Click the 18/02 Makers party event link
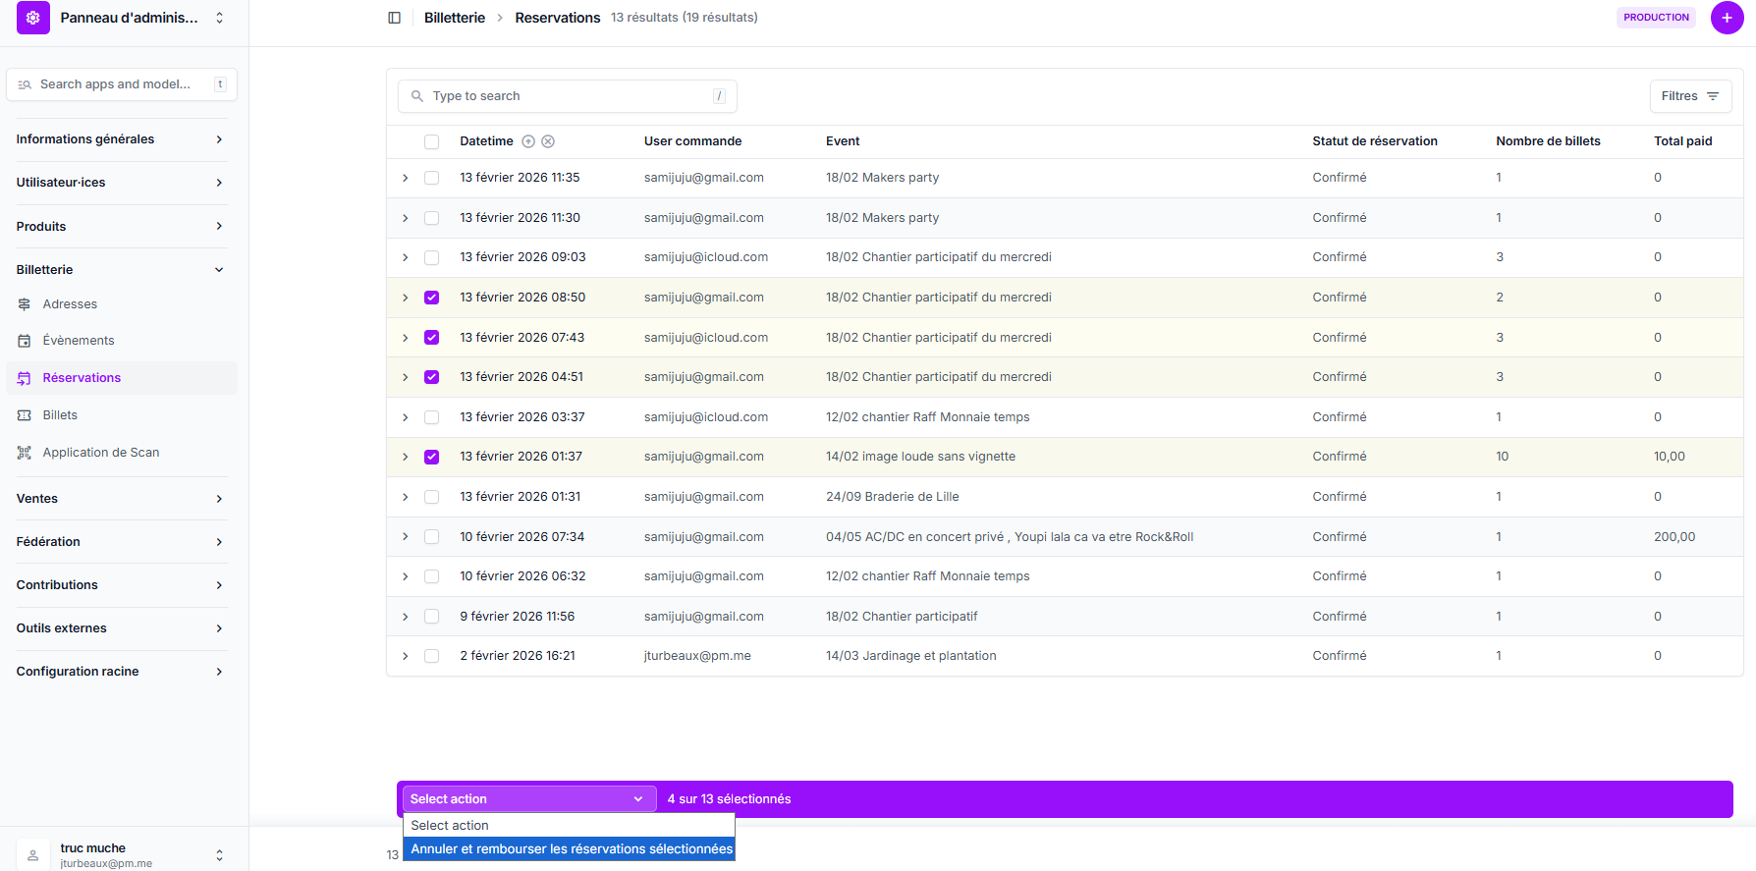This screenshot has height=871, width=1756. 882,178
